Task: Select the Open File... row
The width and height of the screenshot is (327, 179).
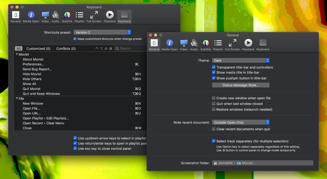Action: (x=80, y=108)
